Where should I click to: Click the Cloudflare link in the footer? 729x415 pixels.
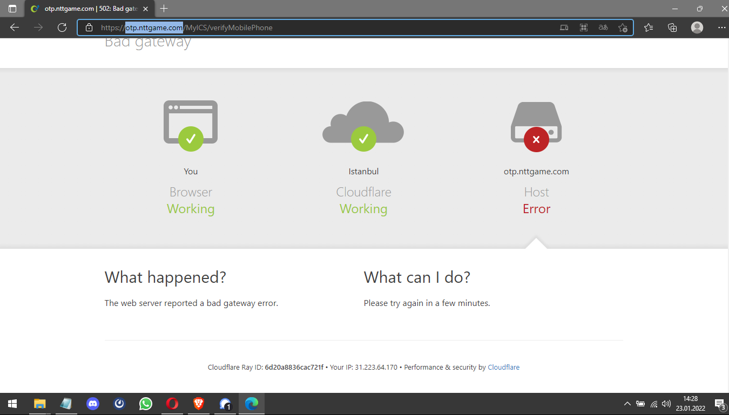pyautogui.click(x=503, y=368)
